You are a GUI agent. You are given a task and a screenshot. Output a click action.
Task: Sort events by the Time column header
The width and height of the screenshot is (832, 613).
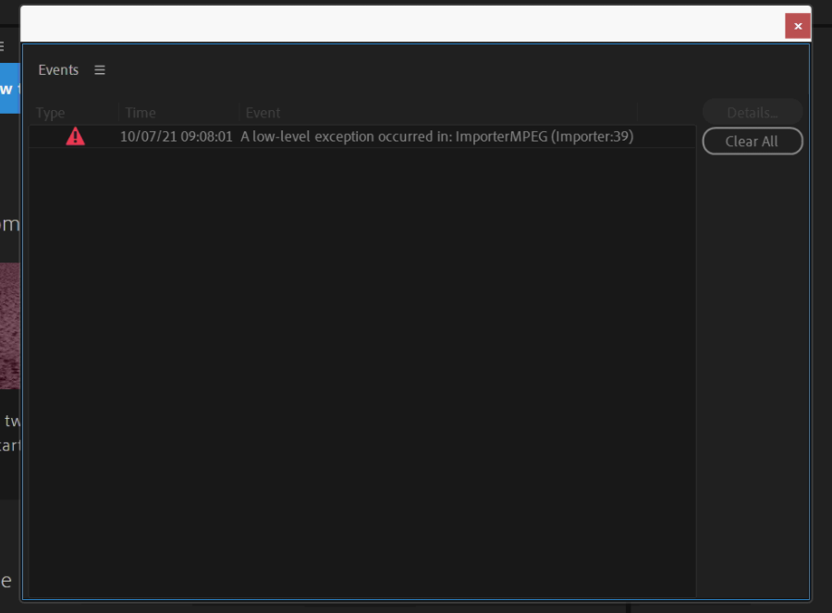click(x=140, y=112)
